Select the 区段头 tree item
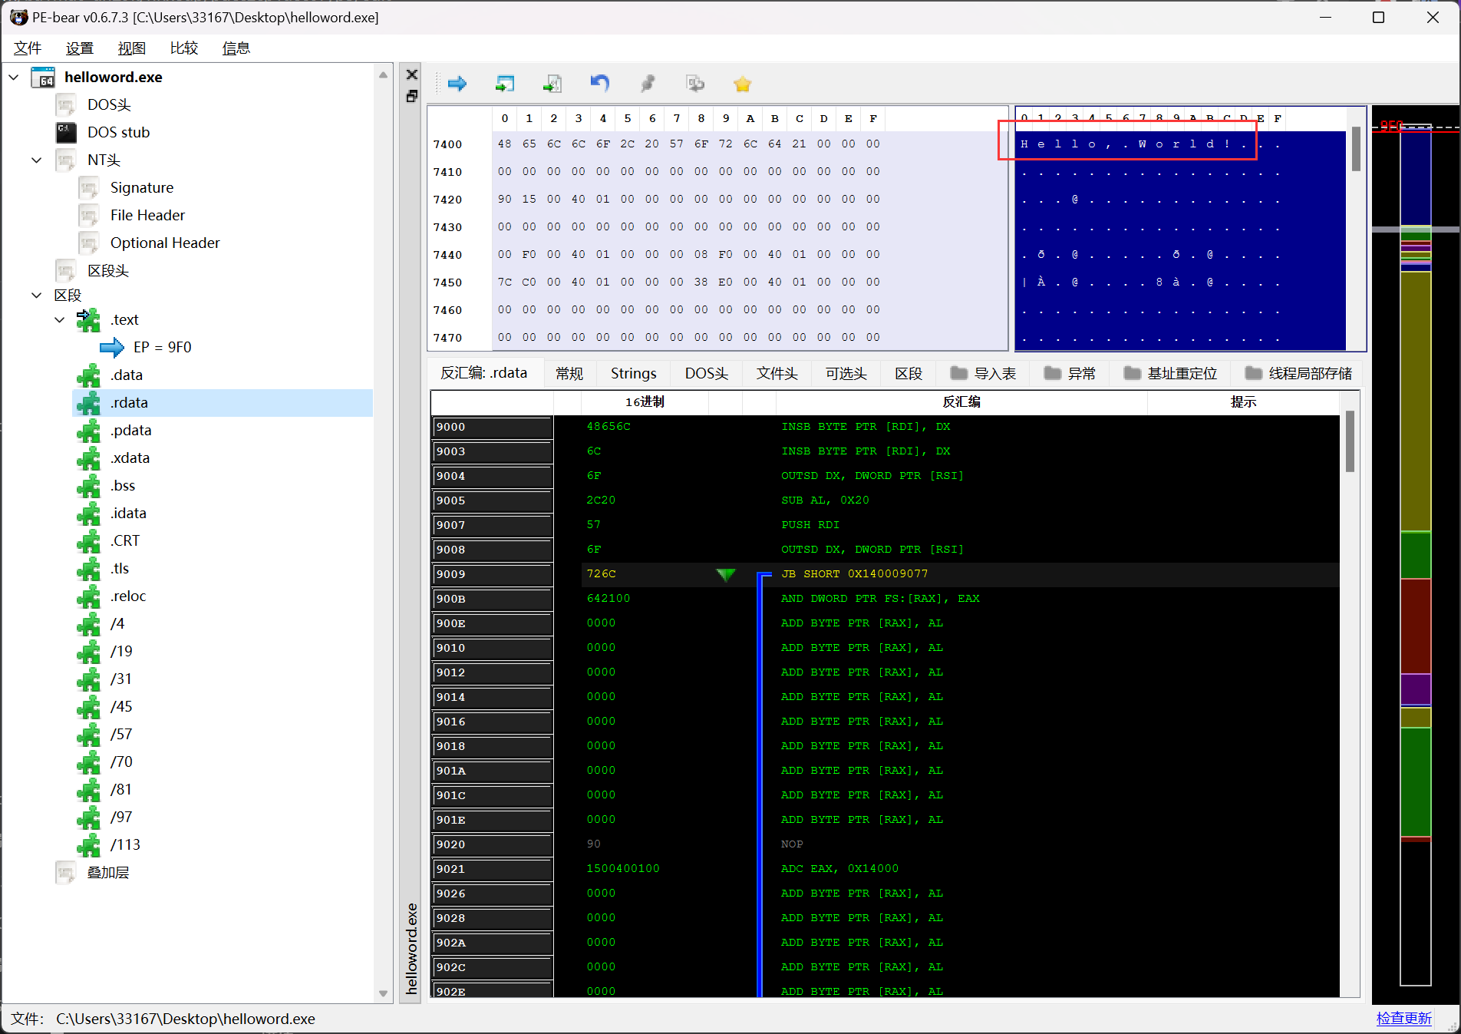The height and width of the screenshot is (1034, 1461). [x=108, y=270]
